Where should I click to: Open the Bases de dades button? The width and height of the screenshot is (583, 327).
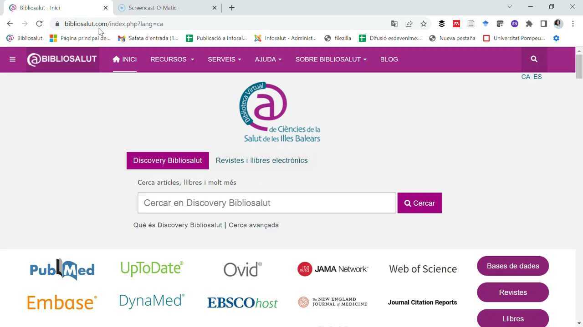513,266
